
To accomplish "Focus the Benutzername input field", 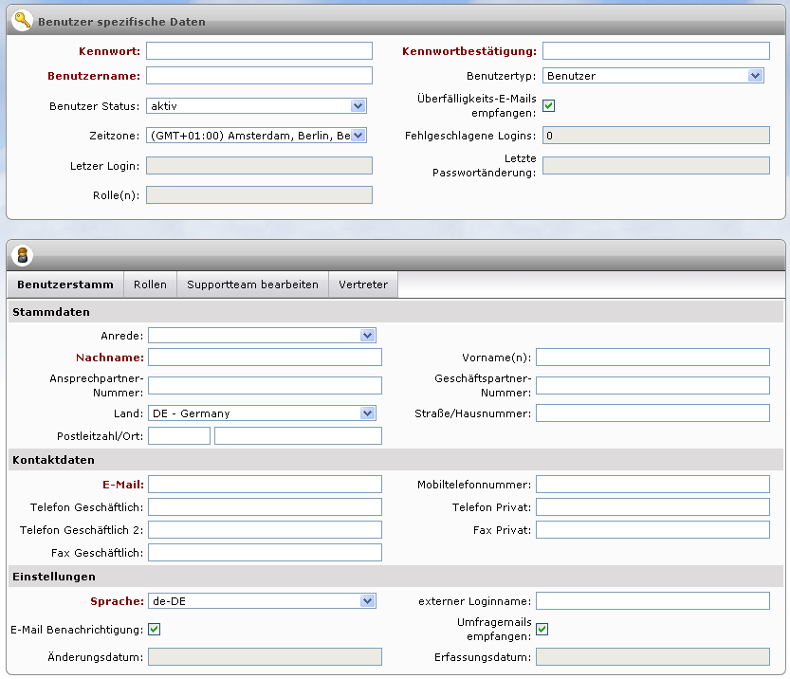I will click(260, 76).
